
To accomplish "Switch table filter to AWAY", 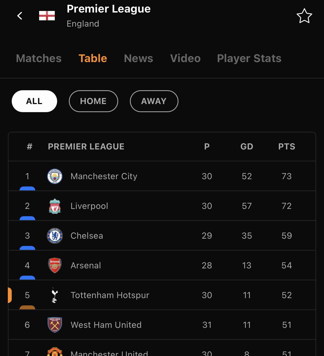I will (x=154, y=101).
